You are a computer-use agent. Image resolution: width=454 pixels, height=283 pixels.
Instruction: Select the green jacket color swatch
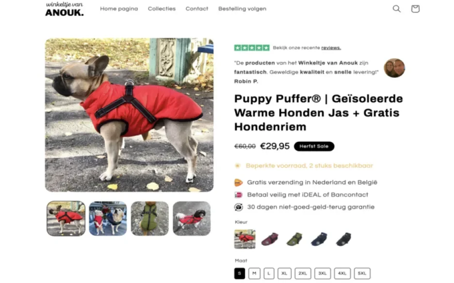pos(294,239)
